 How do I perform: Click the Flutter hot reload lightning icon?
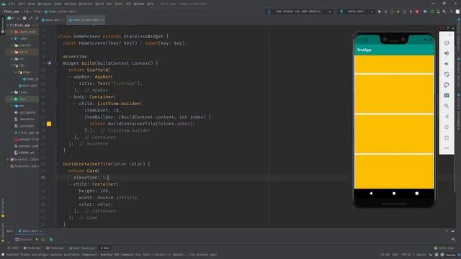click(x=398, y=12)
